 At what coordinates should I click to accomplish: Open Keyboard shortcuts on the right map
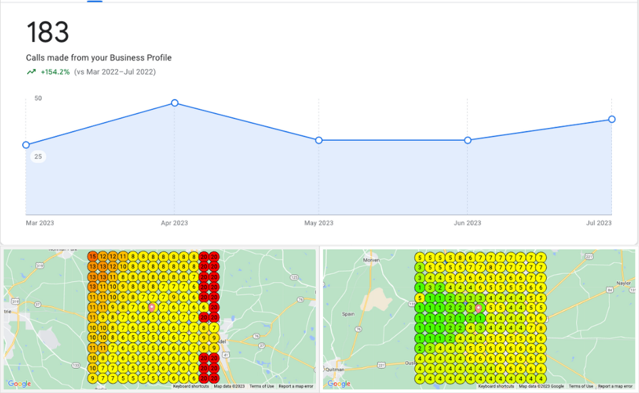[x=496, y=386]
